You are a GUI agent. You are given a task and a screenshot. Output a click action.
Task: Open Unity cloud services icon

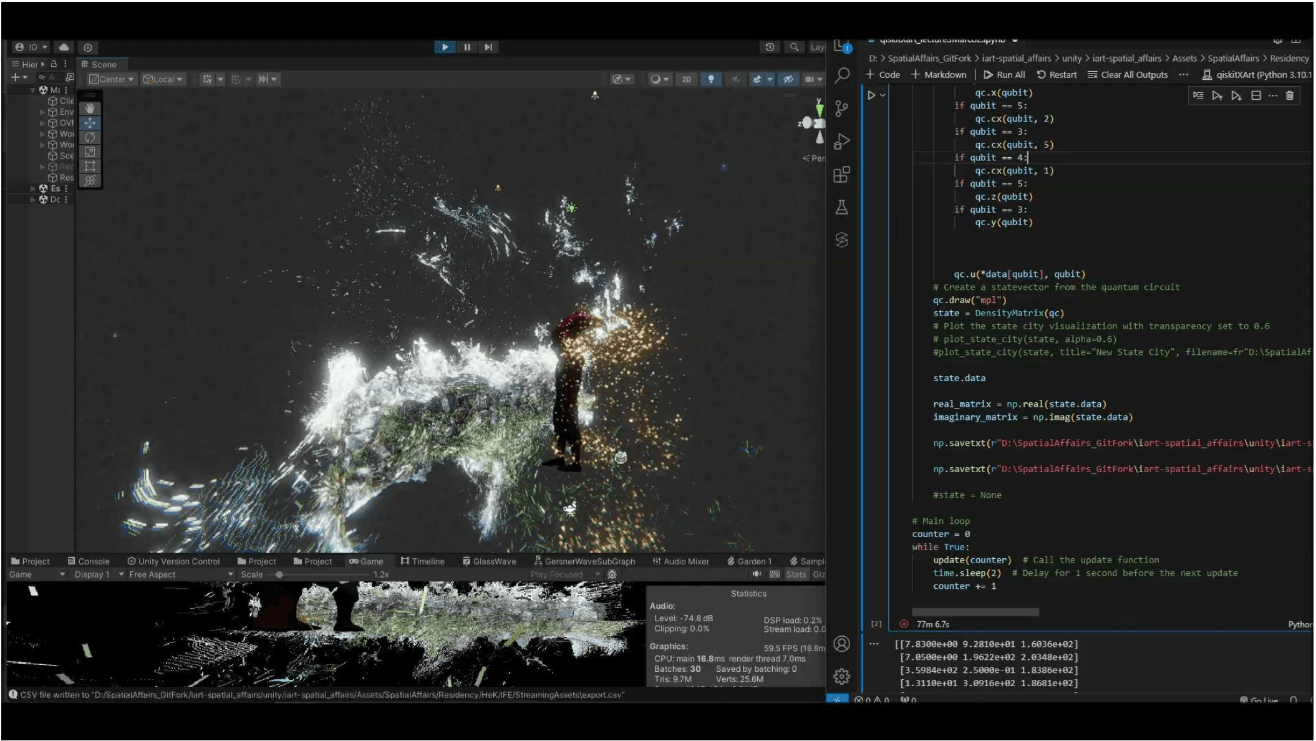pos(64,47)
